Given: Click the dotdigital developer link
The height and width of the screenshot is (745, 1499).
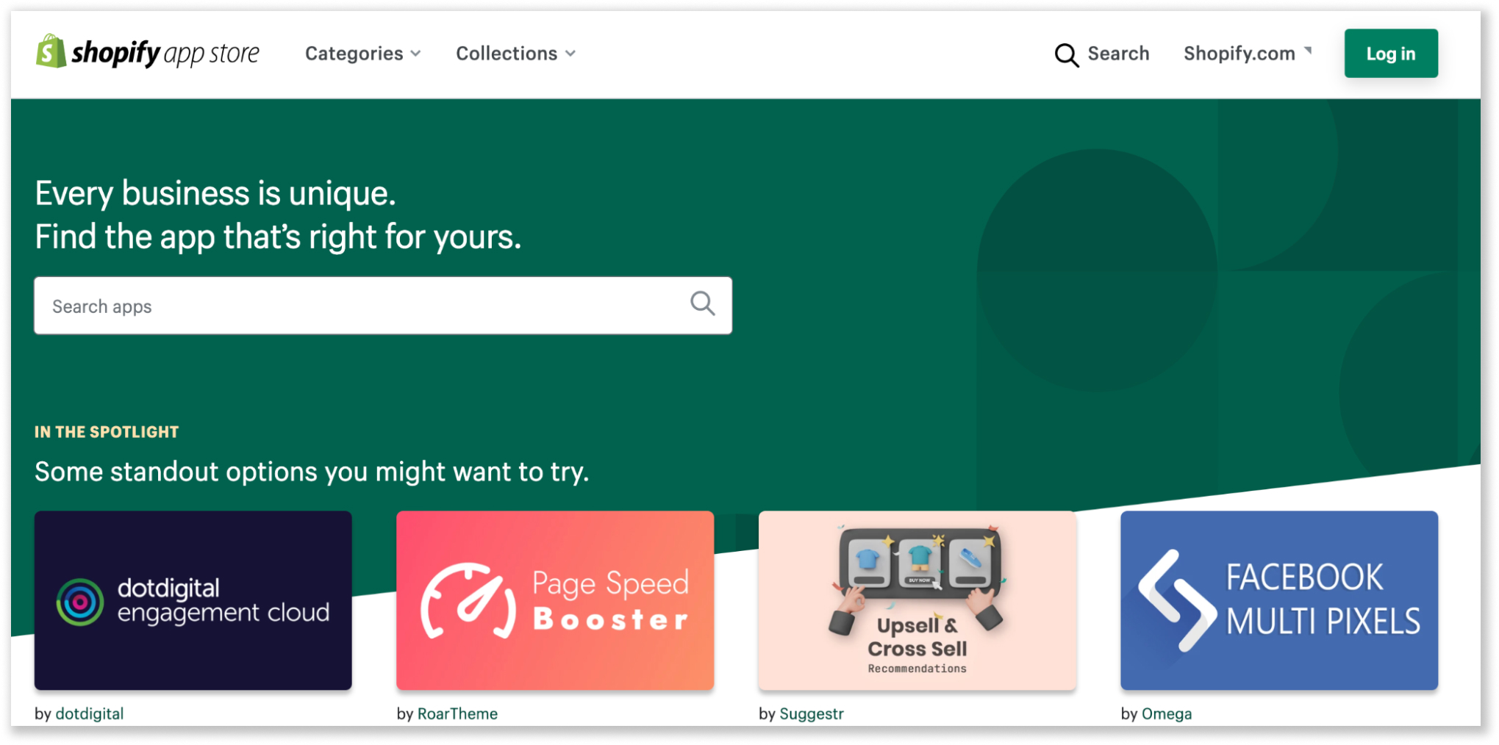Looking at the screenshot, I should [90, 713].
